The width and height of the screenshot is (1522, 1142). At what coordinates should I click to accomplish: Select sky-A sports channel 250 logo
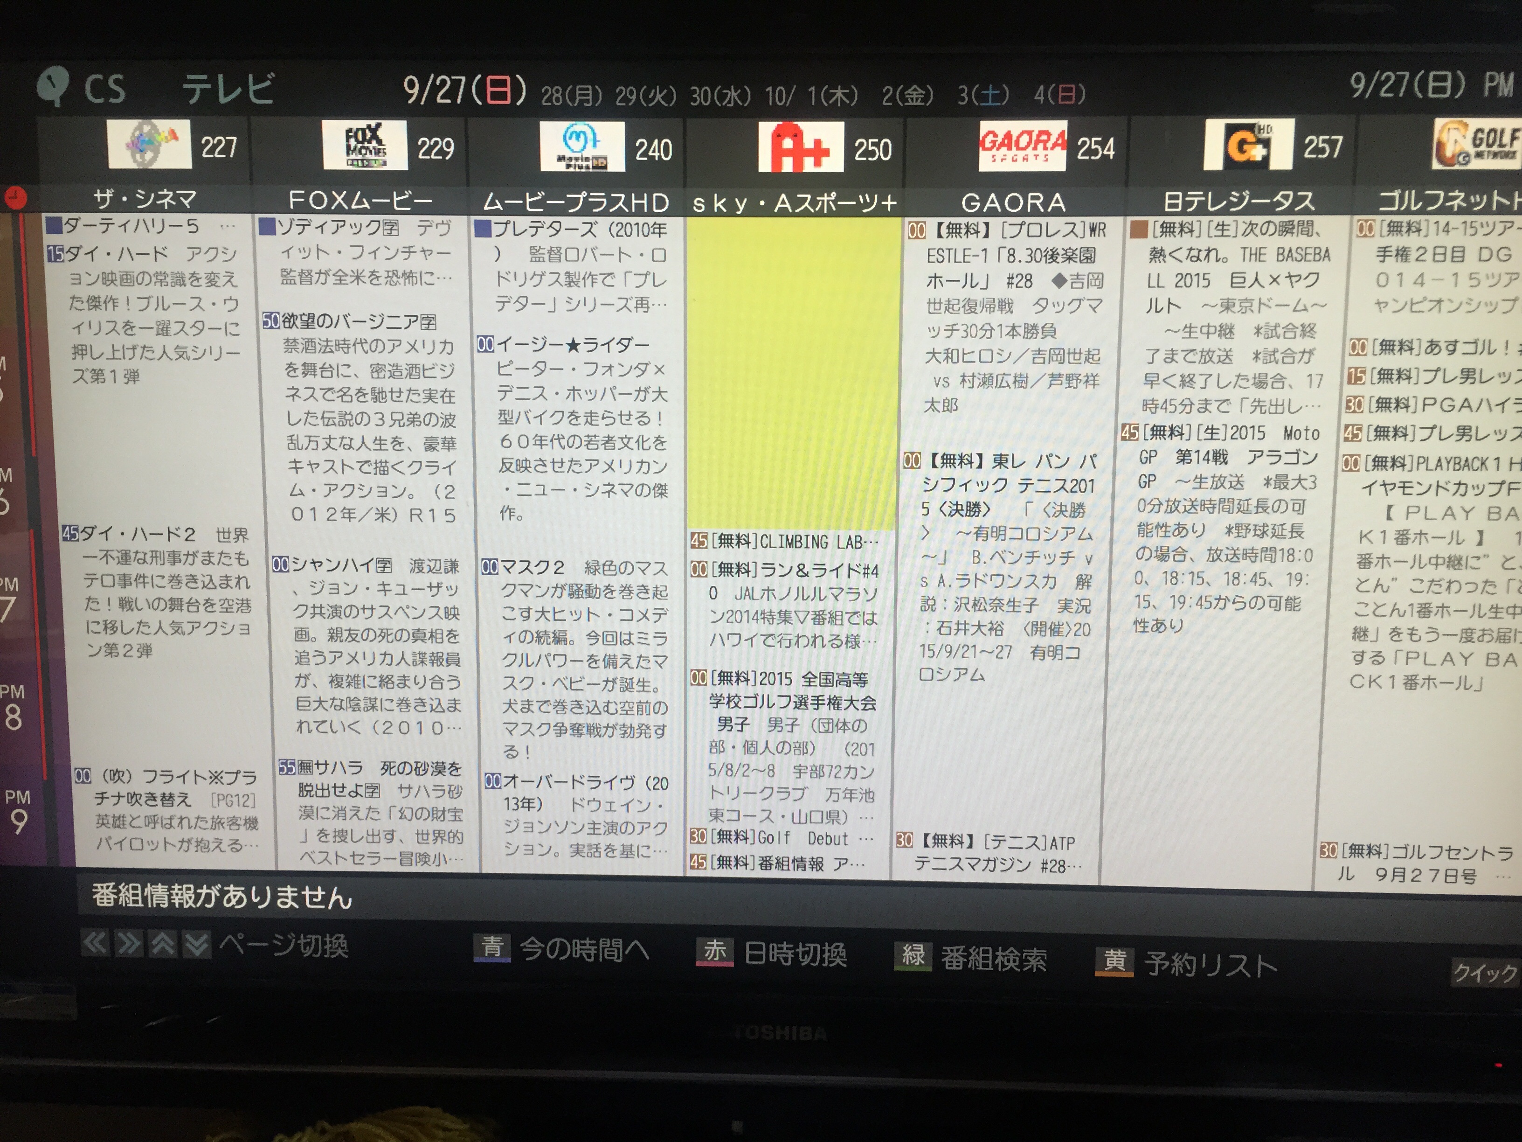[800, 147]
